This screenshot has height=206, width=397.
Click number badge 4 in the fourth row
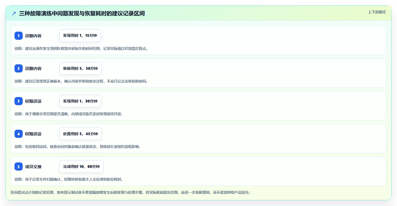point(19,134)
